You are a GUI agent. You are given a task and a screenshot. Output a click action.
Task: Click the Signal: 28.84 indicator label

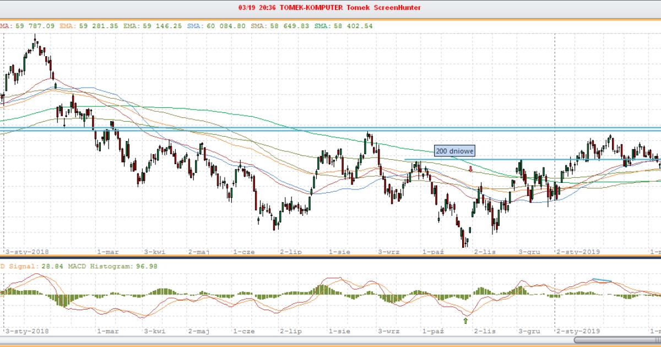tap(29, 266)
